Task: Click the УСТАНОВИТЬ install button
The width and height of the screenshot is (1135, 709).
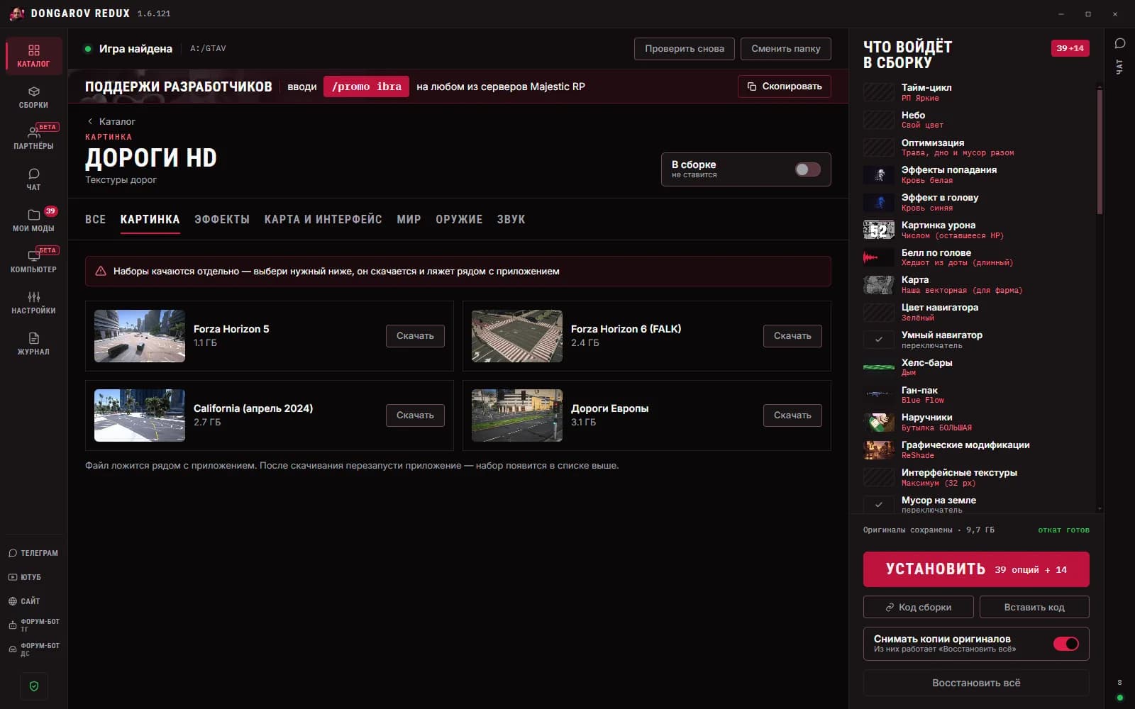Action: [976, 569]
